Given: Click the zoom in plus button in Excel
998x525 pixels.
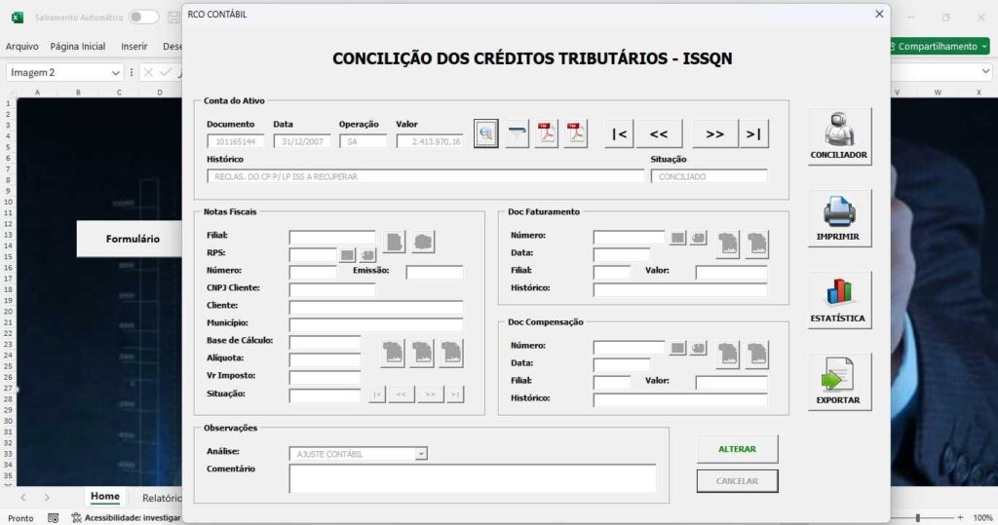Looking at the screenshot, I should pos(960,518).
